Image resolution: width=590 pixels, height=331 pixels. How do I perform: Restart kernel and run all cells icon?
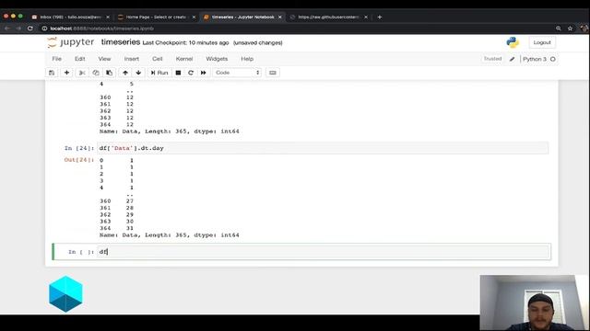coord(204,73)
